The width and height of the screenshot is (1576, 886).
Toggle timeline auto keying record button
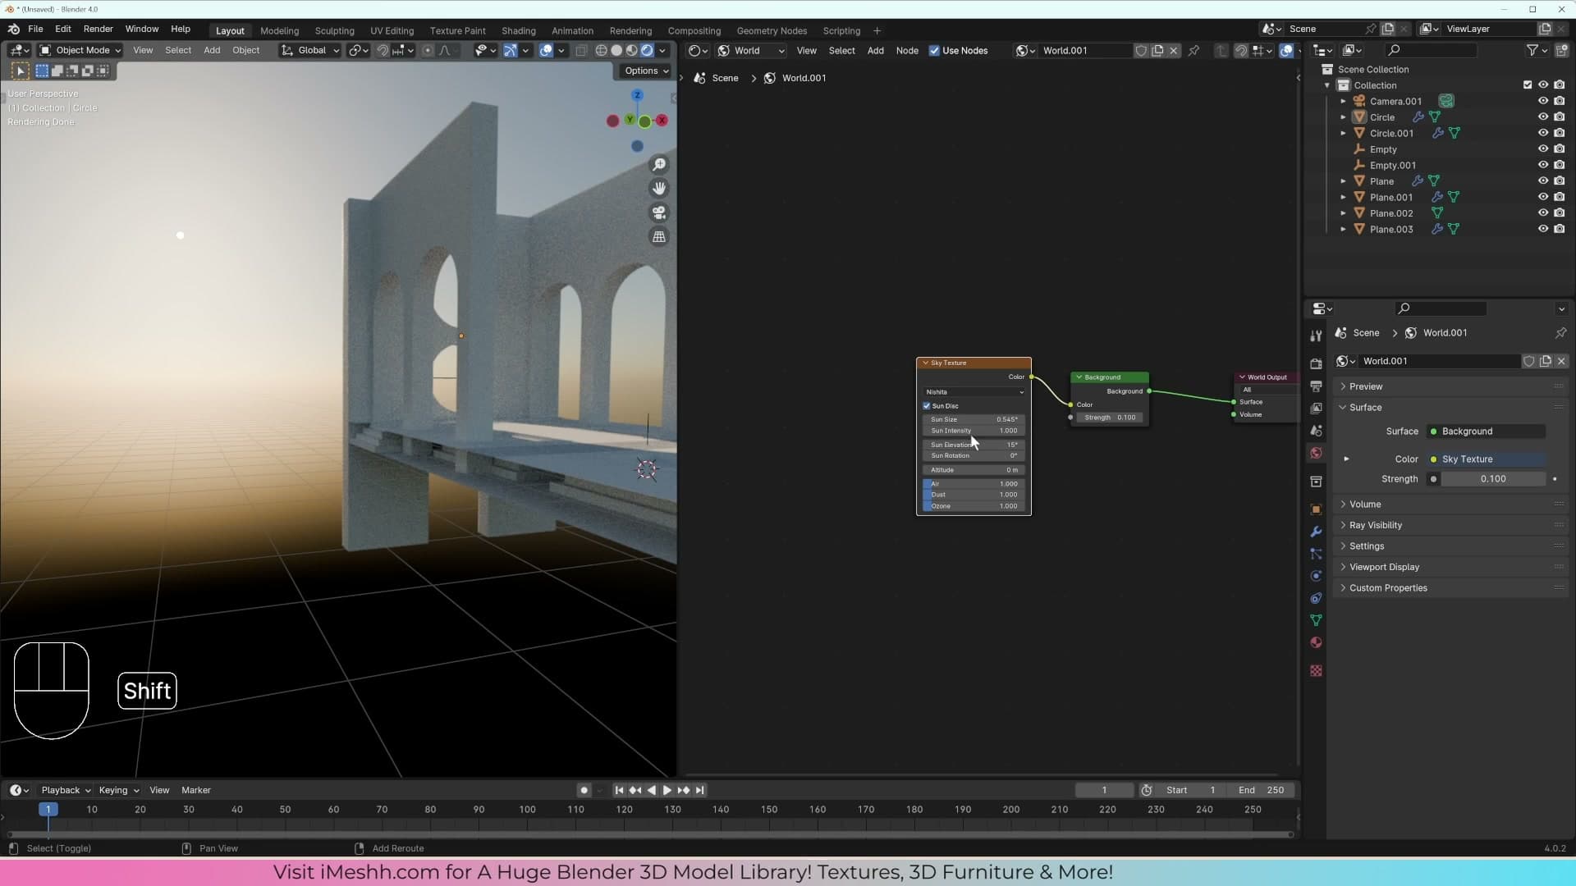(x=584, y=791)
